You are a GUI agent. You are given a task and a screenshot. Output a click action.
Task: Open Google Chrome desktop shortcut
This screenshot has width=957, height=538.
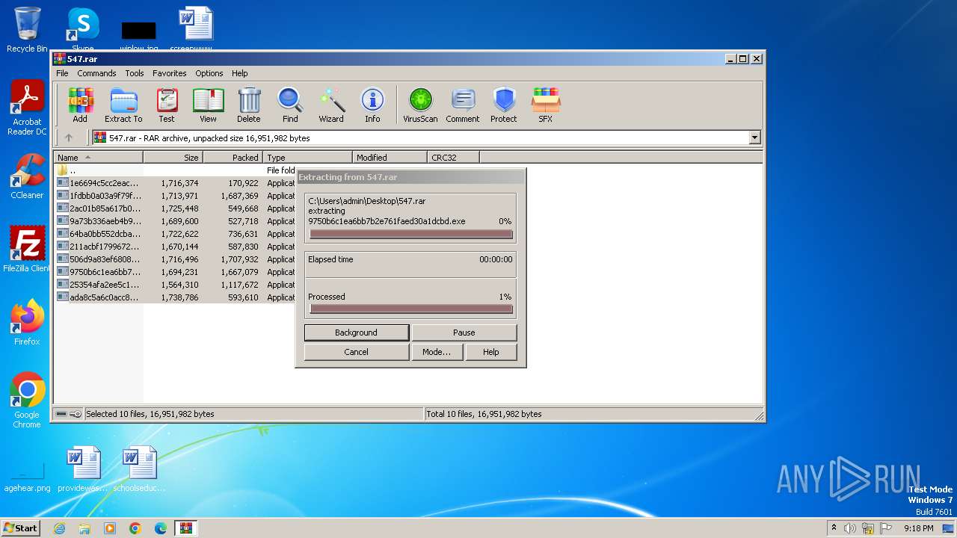click(x=27, y=401)
